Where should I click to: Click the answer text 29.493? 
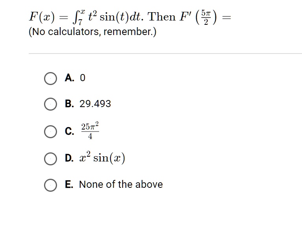[x=95, y=104]
